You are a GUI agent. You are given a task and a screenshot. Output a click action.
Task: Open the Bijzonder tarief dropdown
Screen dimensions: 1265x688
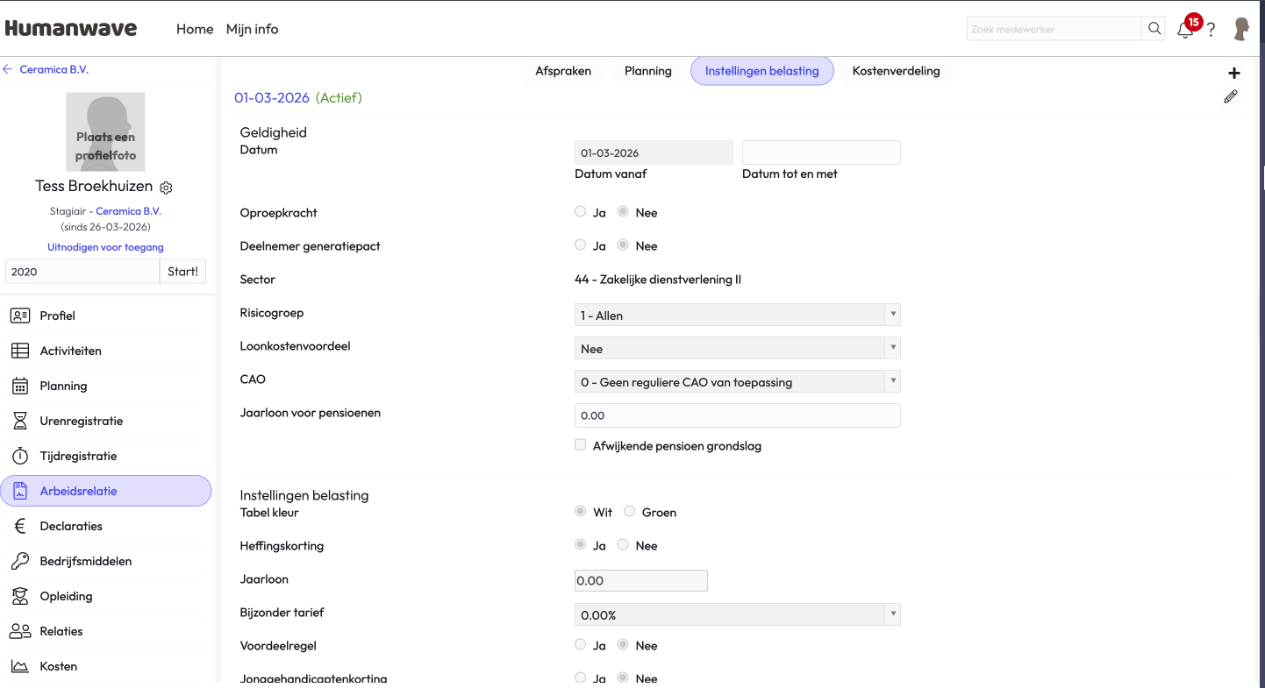coord(737,615)
